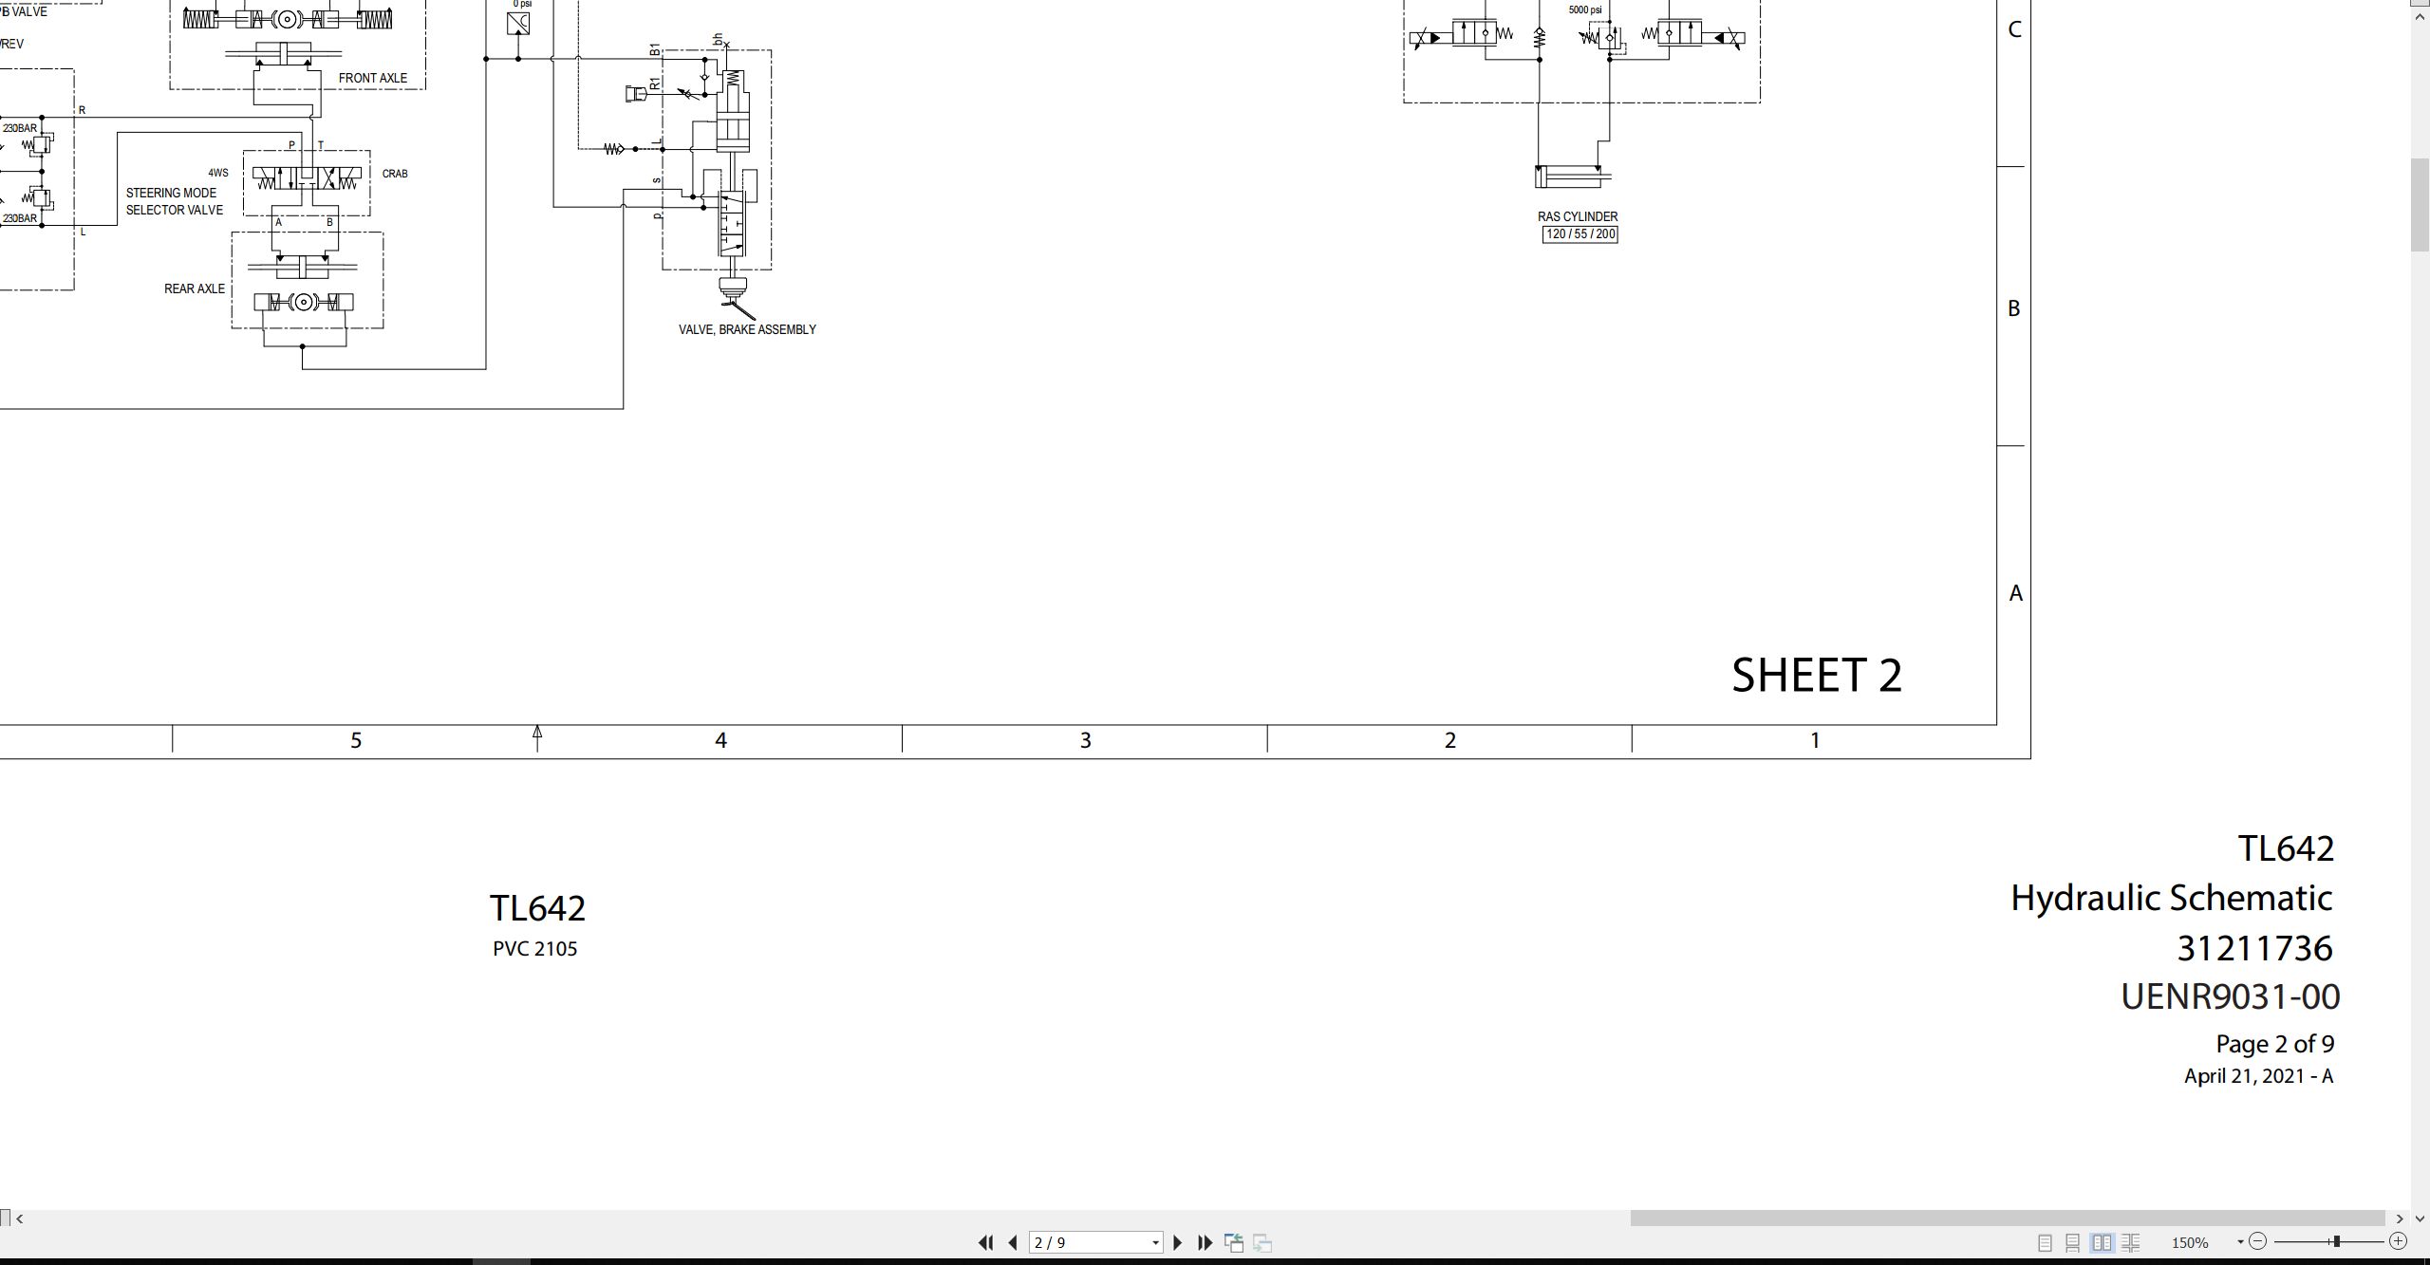Viewport: 2430px width, 1265px height.
Task: Click the RAS CYLINDER label
Action: coord(1578,216)
